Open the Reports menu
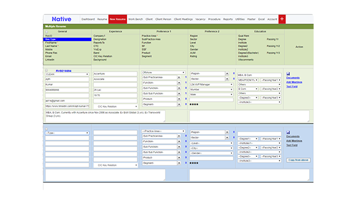 (x=228, y=19)
